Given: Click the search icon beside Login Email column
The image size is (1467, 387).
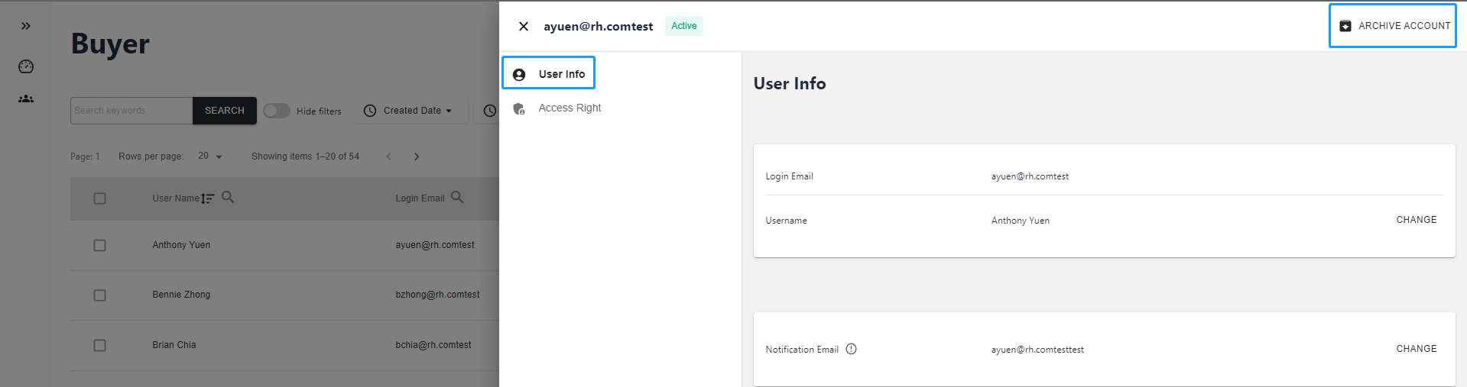Looking at the screenshot, I should 457,197.
